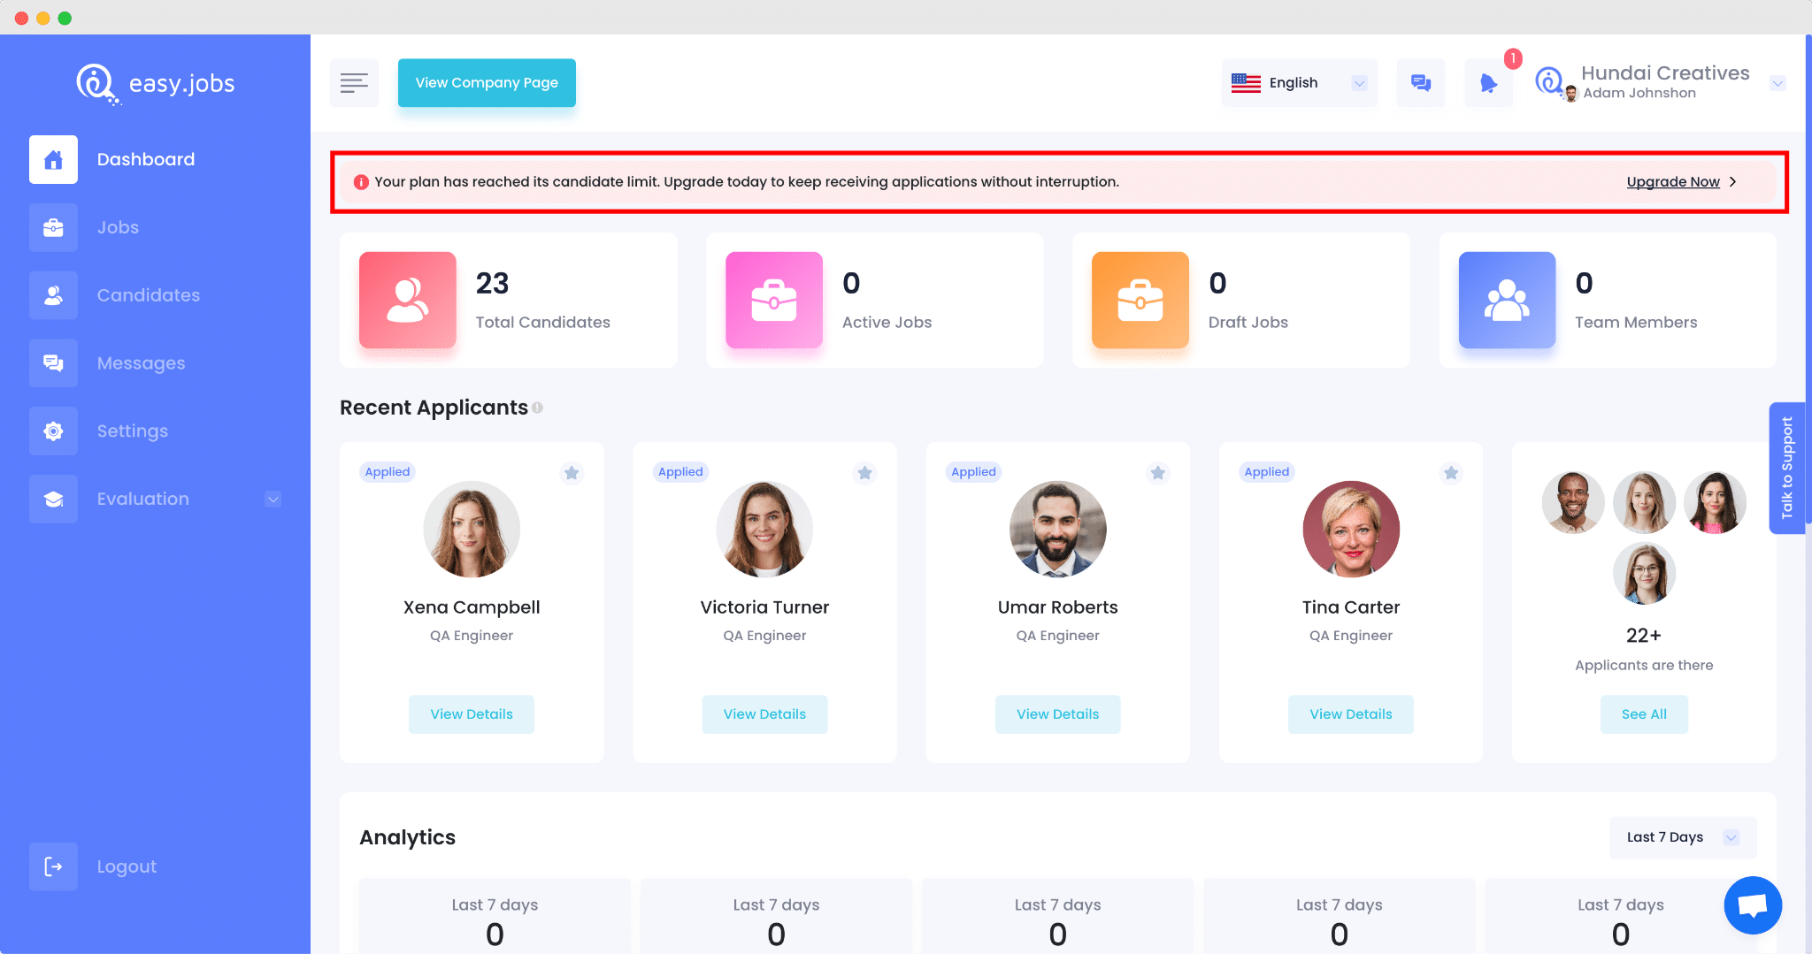The image size is (1812, 954).
Task: Click Umar Roberts's profile photo
Action: pyautogui.click(x=1058, y=530)
